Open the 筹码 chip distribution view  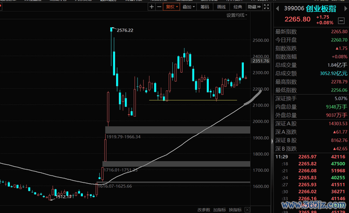[205, 7]
